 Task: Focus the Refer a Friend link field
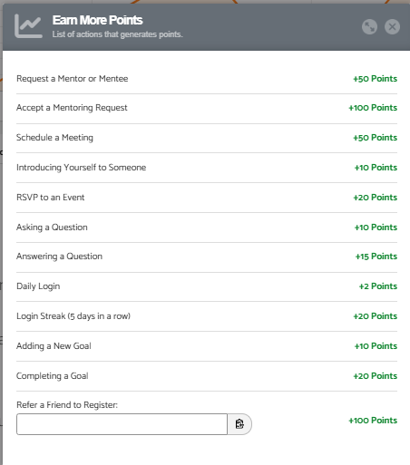click(x=122, y=424)
